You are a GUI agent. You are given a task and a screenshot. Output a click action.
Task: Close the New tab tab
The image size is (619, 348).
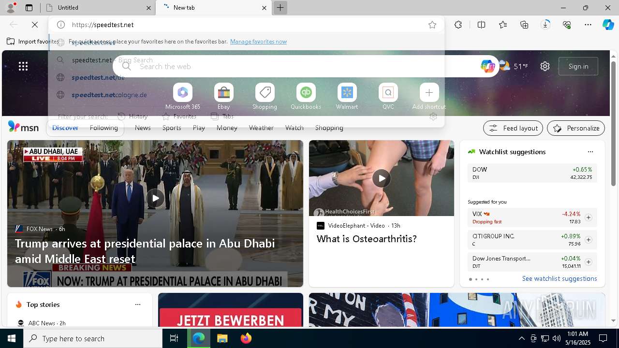(264, 8)
